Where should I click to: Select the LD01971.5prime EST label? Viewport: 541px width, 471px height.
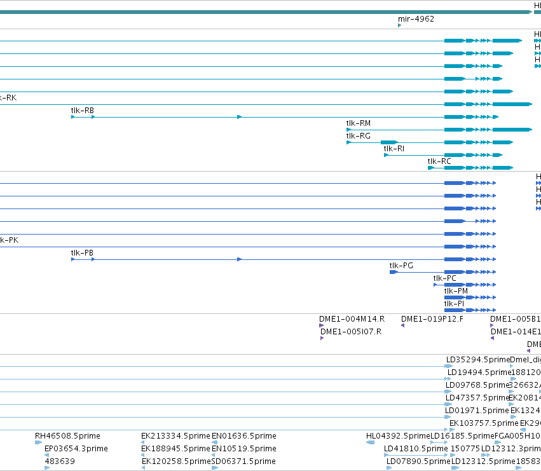tap(477, 411)
